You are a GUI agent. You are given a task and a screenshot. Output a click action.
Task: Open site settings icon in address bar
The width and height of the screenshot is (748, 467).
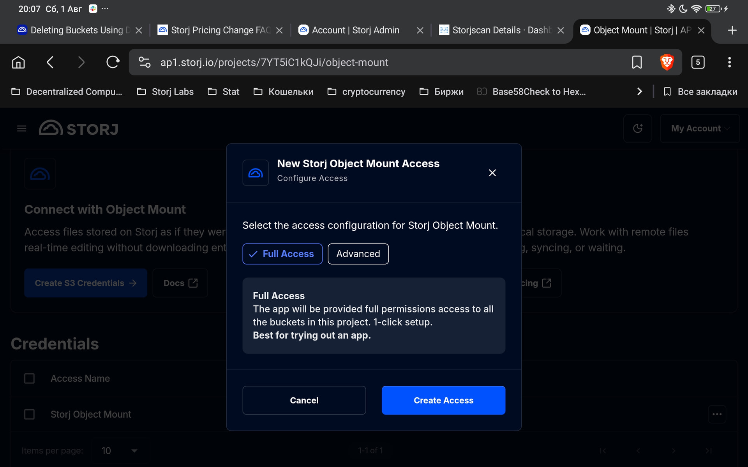(x=145, y=62)
